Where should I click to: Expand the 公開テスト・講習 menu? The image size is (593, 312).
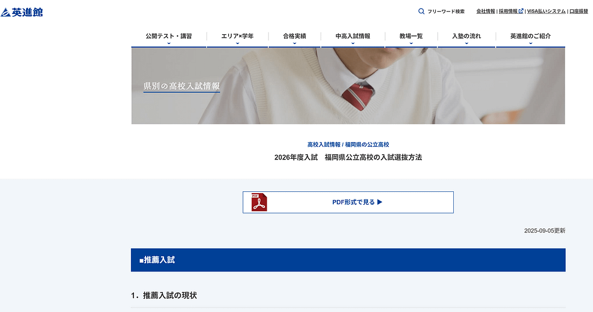click(x=169, y=37)
